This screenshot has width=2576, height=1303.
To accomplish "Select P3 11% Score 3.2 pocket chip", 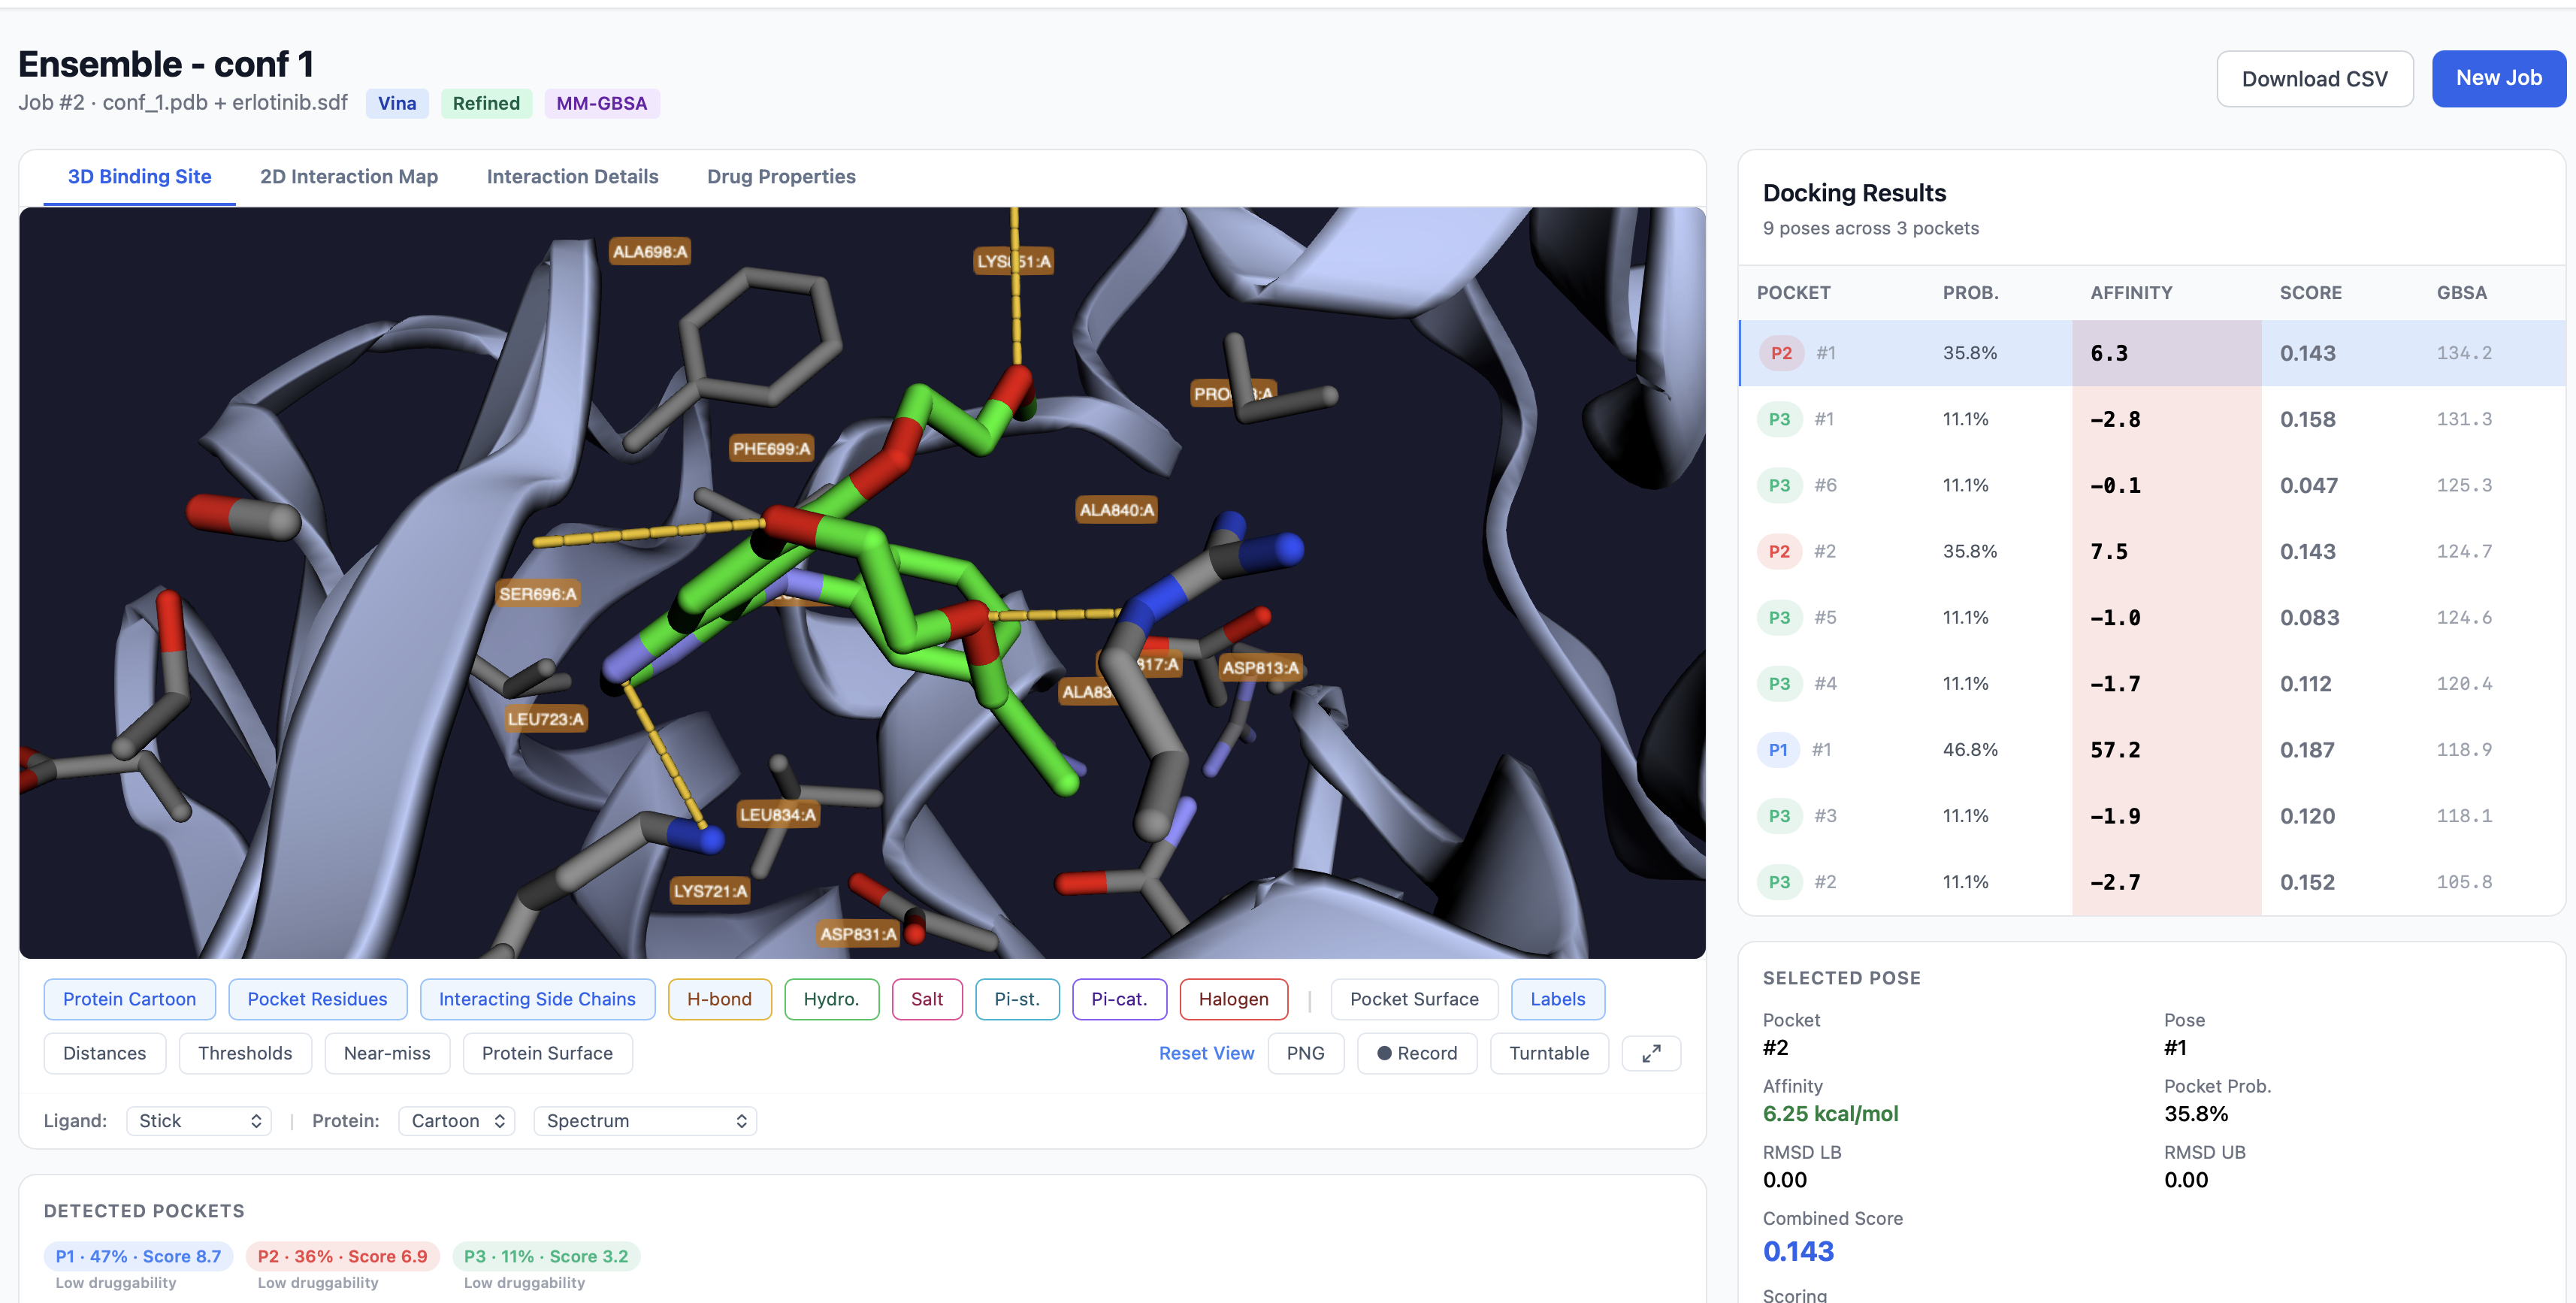I will [x=546, y=1256].
